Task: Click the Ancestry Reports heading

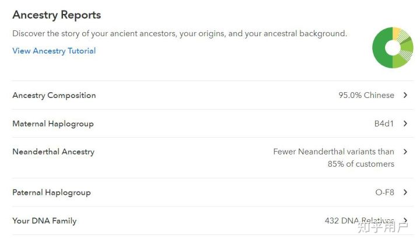Action: (57, 15)
